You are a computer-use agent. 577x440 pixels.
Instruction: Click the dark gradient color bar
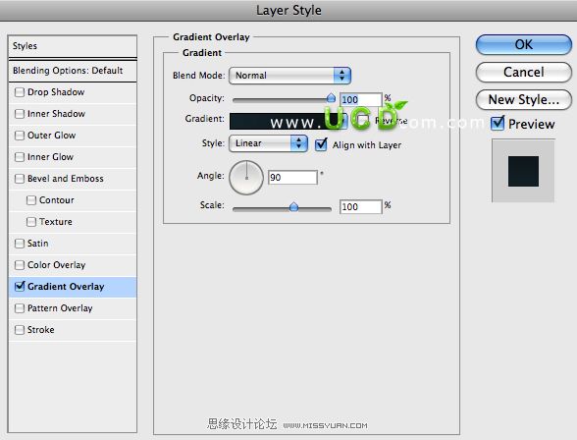point(284,121)
